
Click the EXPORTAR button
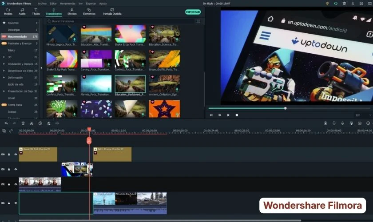pos(193,12)
